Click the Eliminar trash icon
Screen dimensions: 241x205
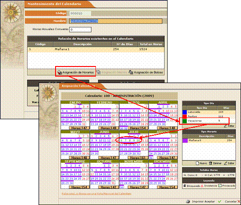pyautogui.click(x=210, y=163)
